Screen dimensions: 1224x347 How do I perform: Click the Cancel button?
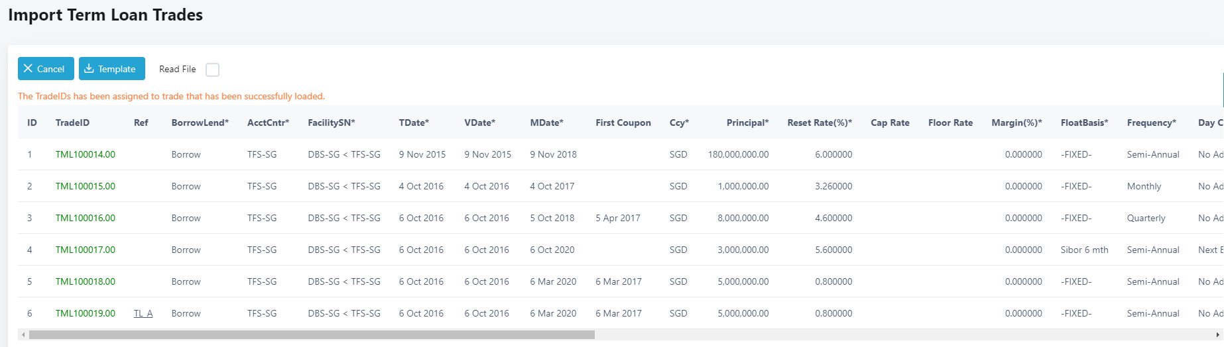tap(45, 69)
